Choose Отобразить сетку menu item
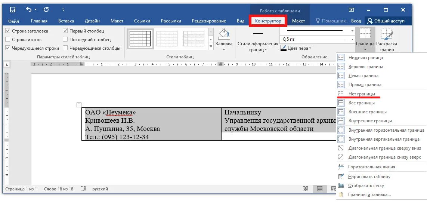 point(381,186)
